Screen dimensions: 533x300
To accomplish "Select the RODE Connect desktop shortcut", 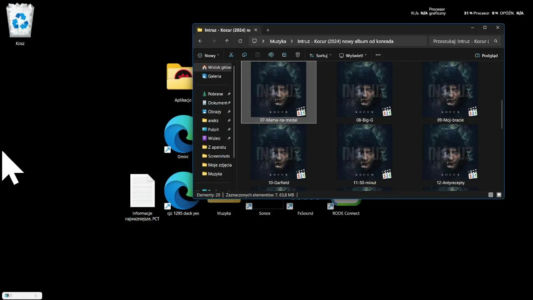I will coord(346,208).
